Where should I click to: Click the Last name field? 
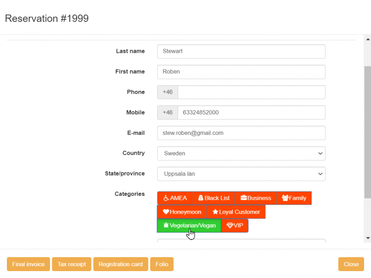[x=241, y=51]
